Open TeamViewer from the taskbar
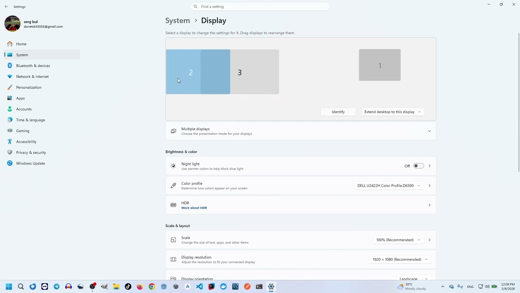 click(45, 286)
